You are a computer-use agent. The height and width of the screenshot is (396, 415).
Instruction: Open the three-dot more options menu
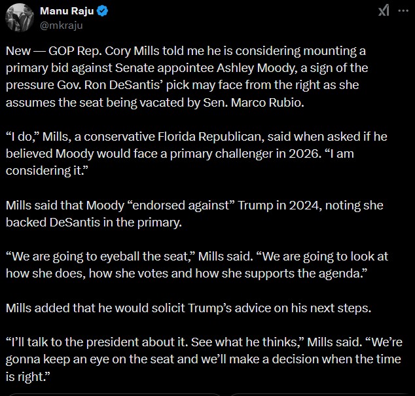pos(403,10)
